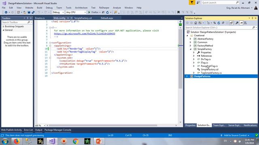Click the Open File toolbar icon

pyautogui.click(x=25, y=12)
